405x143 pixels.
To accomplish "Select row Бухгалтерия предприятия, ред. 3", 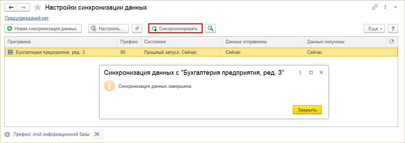I will coord(201,52).
